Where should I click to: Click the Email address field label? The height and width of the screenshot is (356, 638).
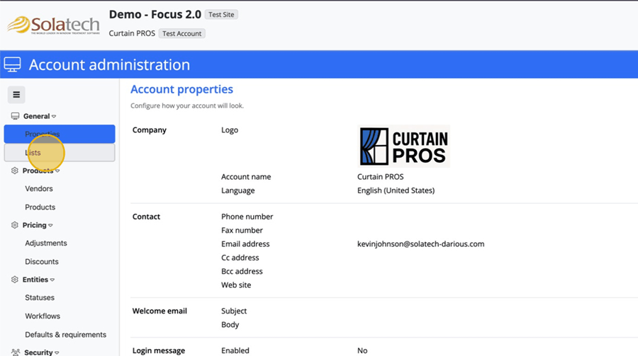point(245,244)
